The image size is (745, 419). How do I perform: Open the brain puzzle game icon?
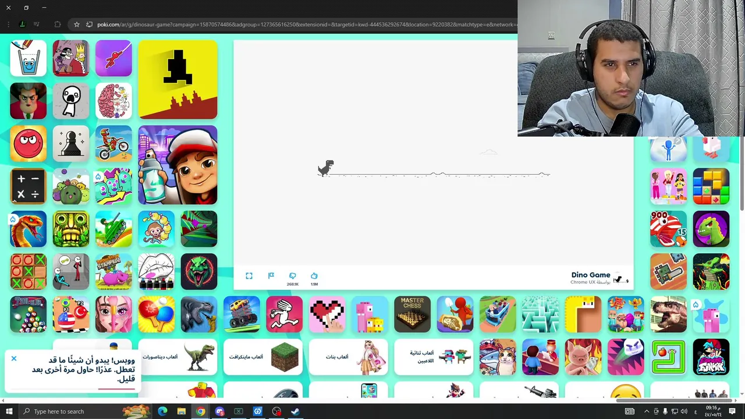[x=113, y=101]
